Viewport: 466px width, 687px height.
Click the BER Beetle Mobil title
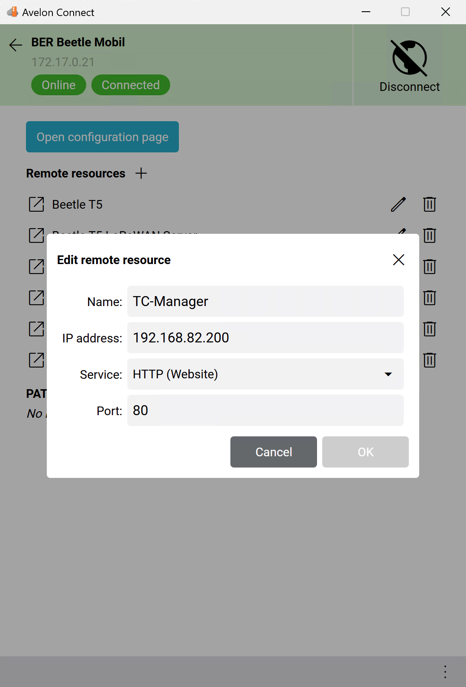(x=78, y=42)
